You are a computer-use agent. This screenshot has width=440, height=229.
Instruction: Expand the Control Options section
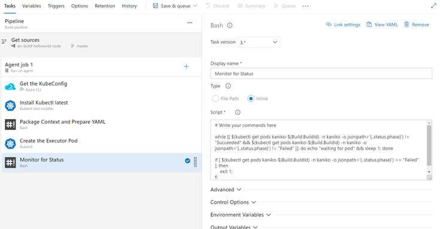tap(233, 202)
